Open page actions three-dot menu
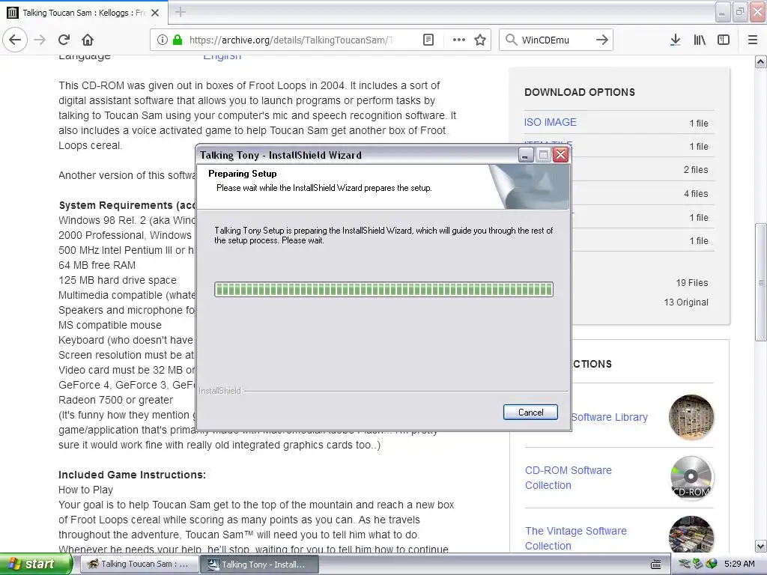The image size is (767, 575). tap(459, 40)
